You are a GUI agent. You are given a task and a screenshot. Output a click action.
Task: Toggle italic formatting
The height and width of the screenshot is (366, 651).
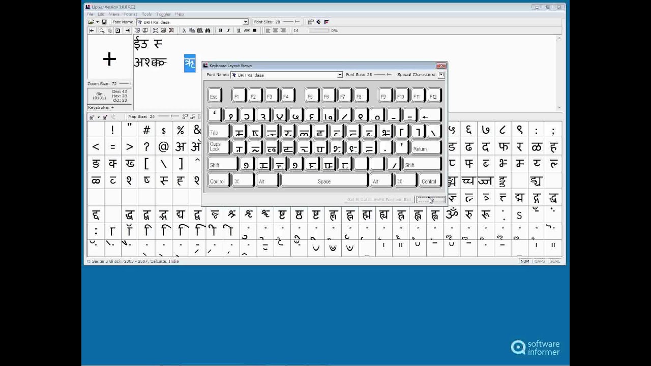[x=228, y=30]
